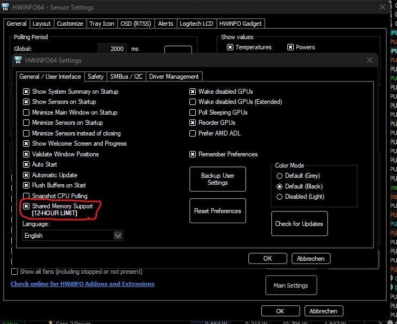The width and height of the screenshot is (397, 324).
Task: Confirm HWiNFO64 Settings dialog with OK
Action: 268,258
